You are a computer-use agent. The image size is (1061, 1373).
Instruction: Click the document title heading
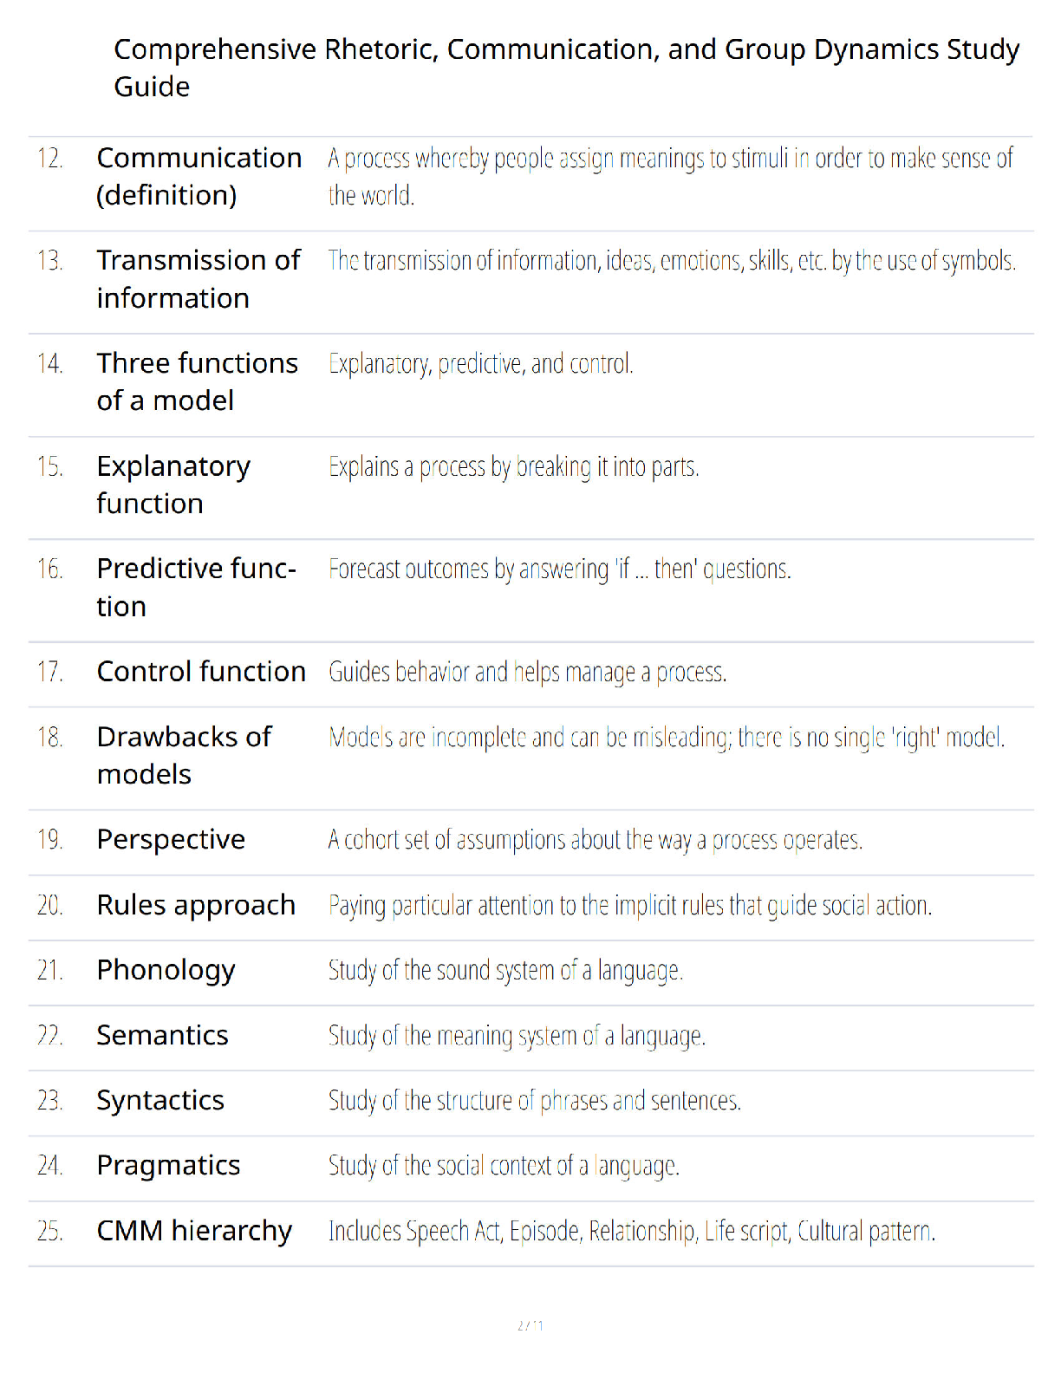pyautogui.click(x=566, y=68)
